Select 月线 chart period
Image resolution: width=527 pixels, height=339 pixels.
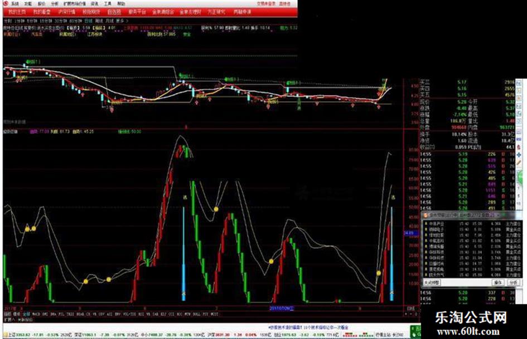pyautogui.click(x=109, y=21)
